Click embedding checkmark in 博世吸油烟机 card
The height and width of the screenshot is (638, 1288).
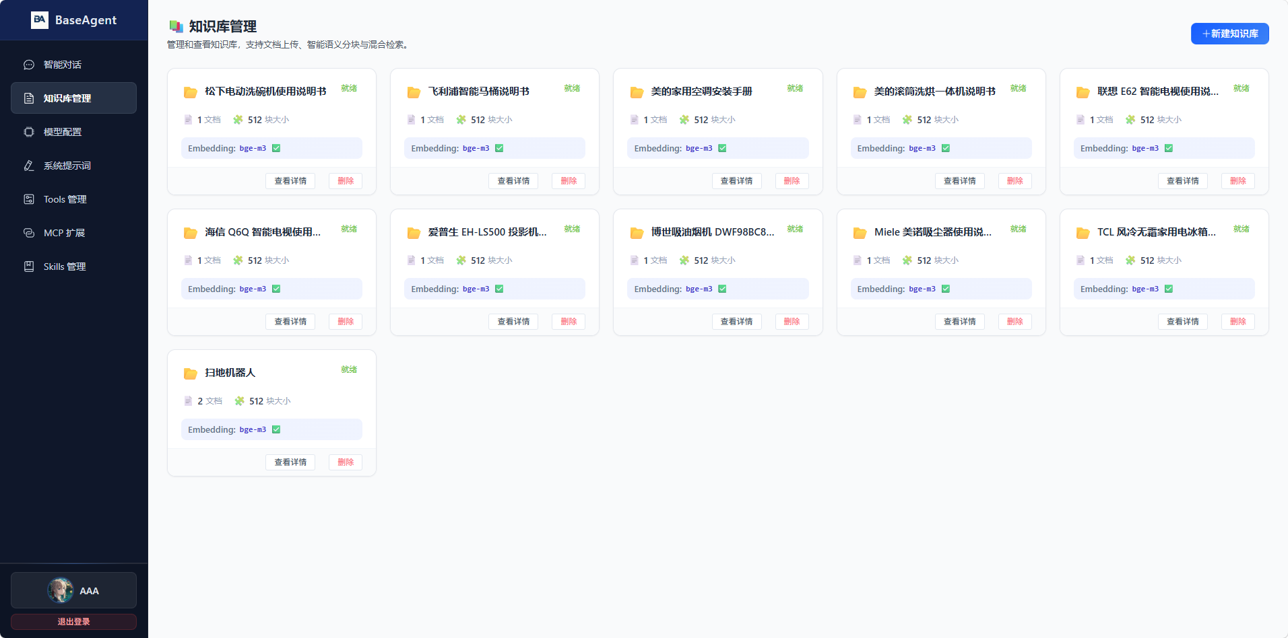tap(722, 289)
